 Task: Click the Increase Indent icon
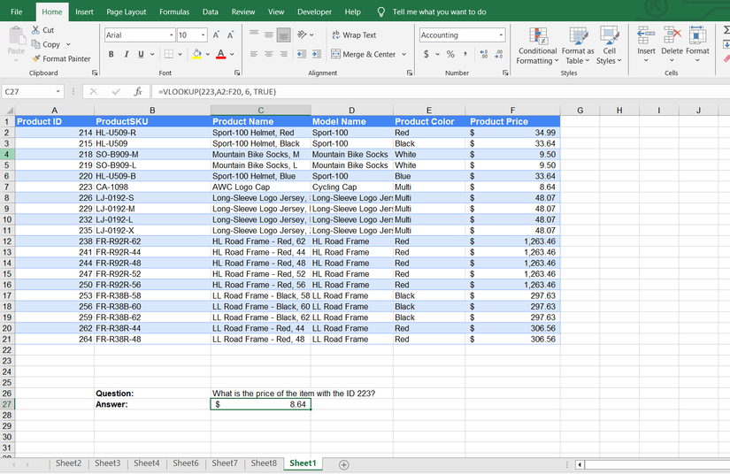318,55
